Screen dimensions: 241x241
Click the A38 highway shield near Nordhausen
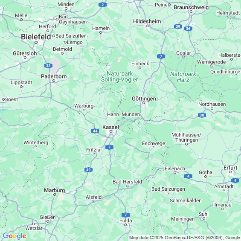click(x=202, y=115)
